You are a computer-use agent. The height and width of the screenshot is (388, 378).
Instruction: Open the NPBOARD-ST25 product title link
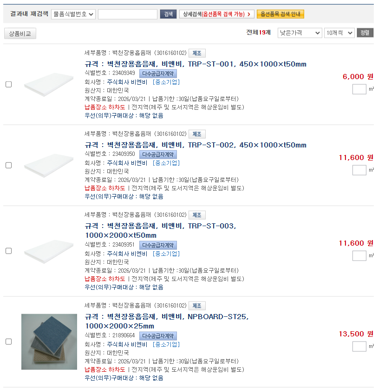tap(167, 321)
